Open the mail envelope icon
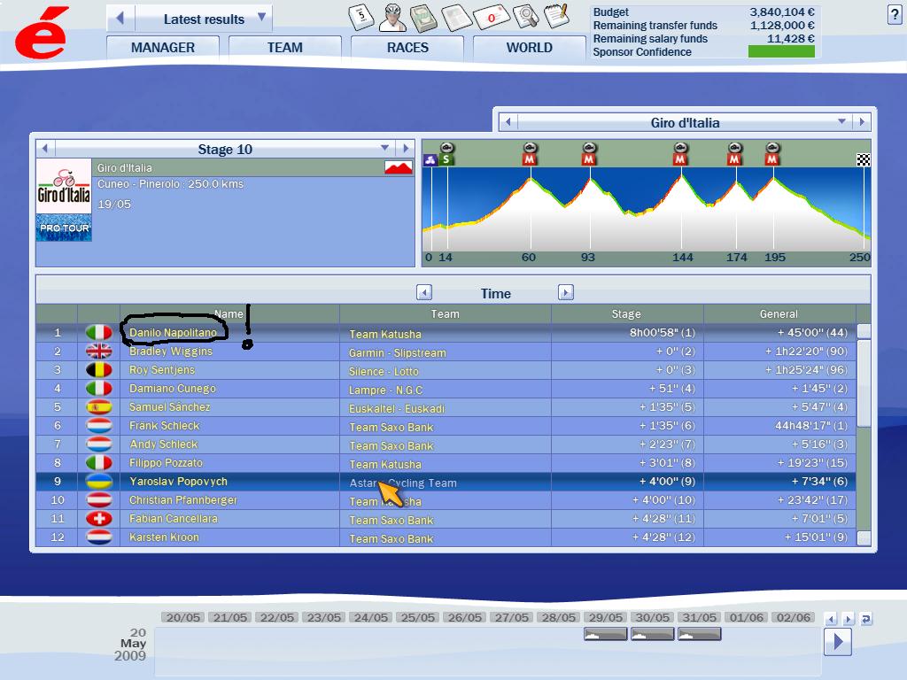The image size is (907, 680). 490,16
